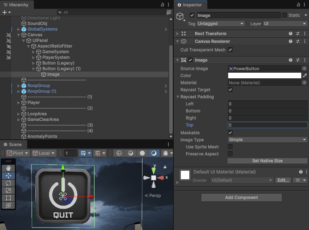Collapse the Raycast Padding section
Image resolution: width=309 pixels, height=230 pixels.
pos(178,97)
